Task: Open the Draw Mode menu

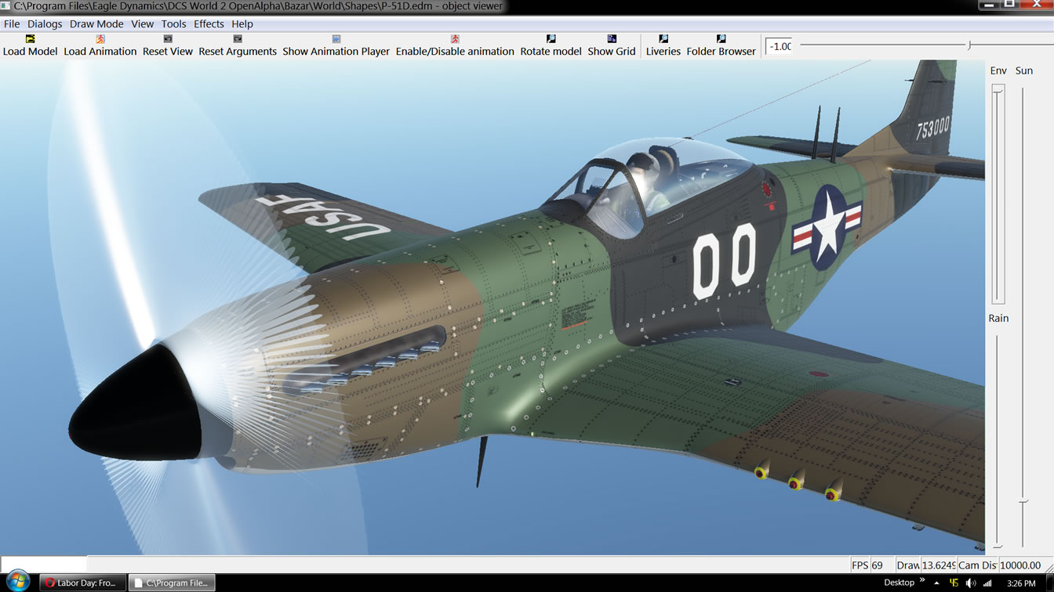Action: click(96, 23)
